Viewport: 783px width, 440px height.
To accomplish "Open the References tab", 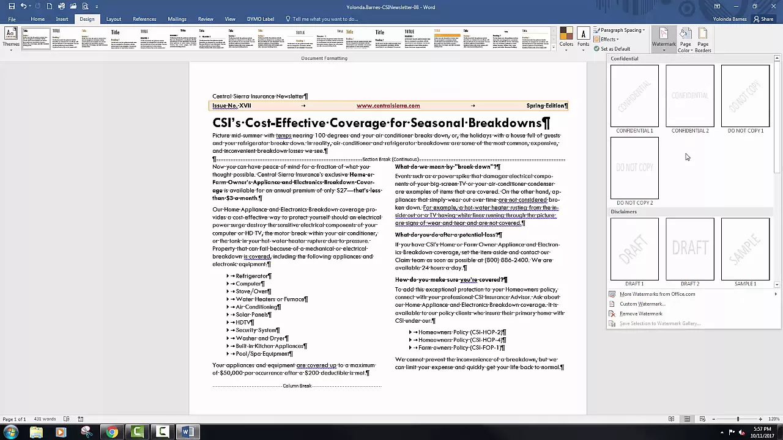I will (x=144, y=19).
